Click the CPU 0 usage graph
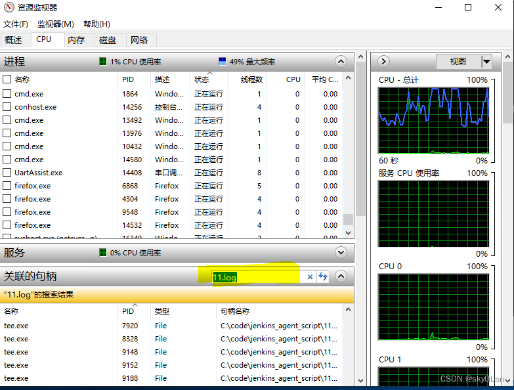The width and height of the screenshot is (514, 390). tap(433, 307)
